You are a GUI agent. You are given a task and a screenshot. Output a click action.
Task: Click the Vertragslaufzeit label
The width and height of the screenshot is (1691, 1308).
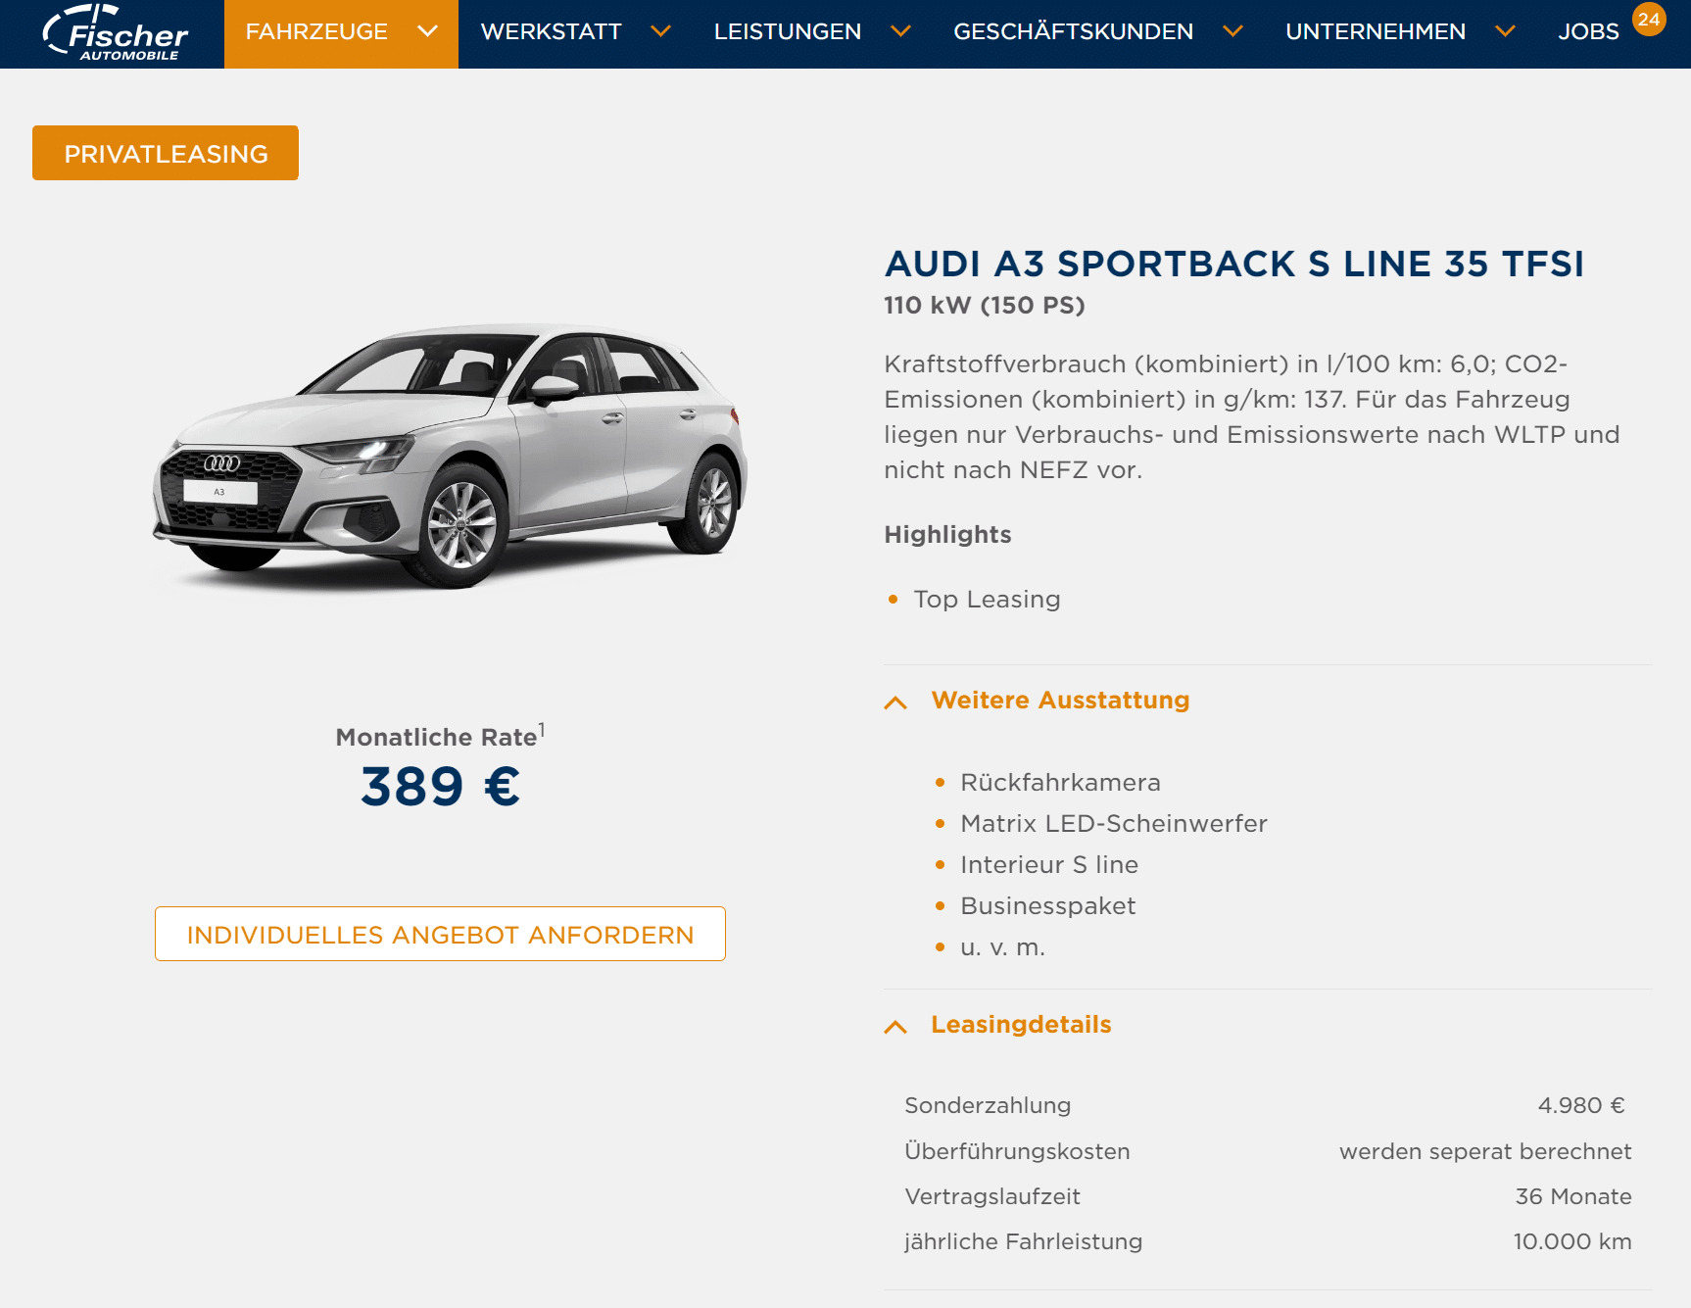point(992,1197)
